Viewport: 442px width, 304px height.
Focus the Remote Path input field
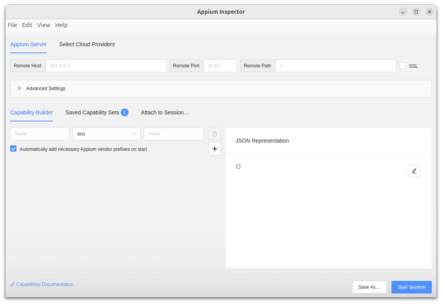[x=336, y=66]
